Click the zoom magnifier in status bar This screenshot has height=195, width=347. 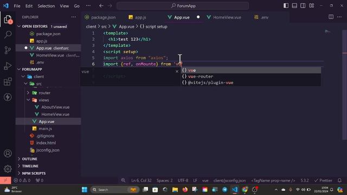pos(123,180)
